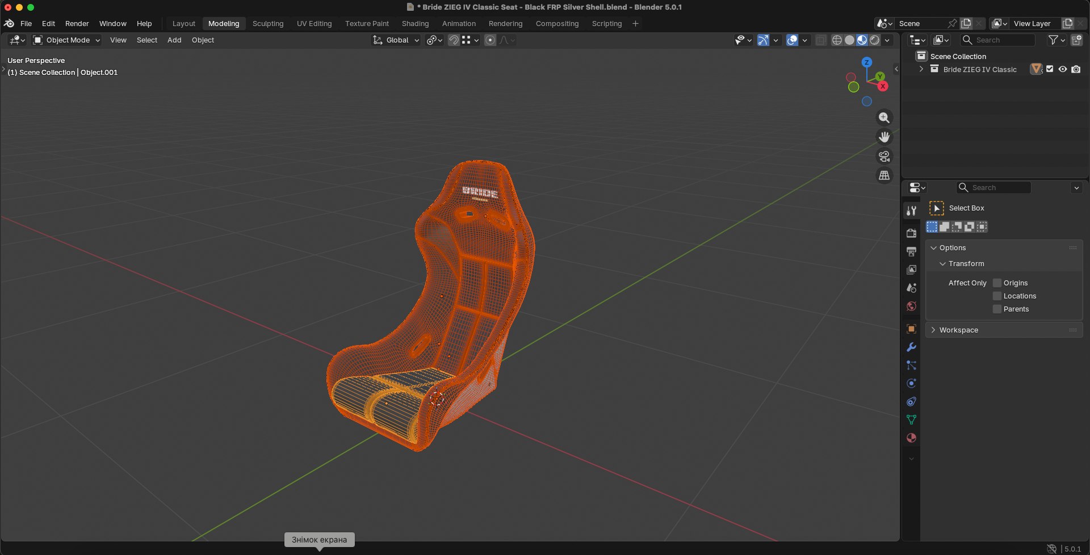This screenshot has height=555, width=1090.
Task: Click the properties editor Search field
Action: tap(993, 187)
